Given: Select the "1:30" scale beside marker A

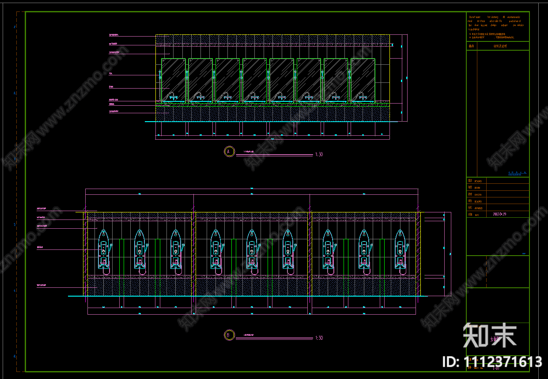Looking at the screenshot, I should (x=319, y=155).
